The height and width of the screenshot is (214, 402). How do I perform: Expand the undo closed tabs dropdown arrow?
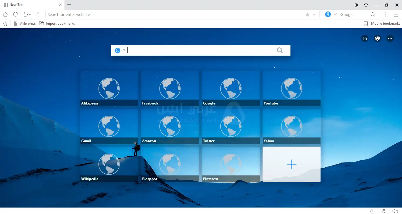click(x=30, y=15)
